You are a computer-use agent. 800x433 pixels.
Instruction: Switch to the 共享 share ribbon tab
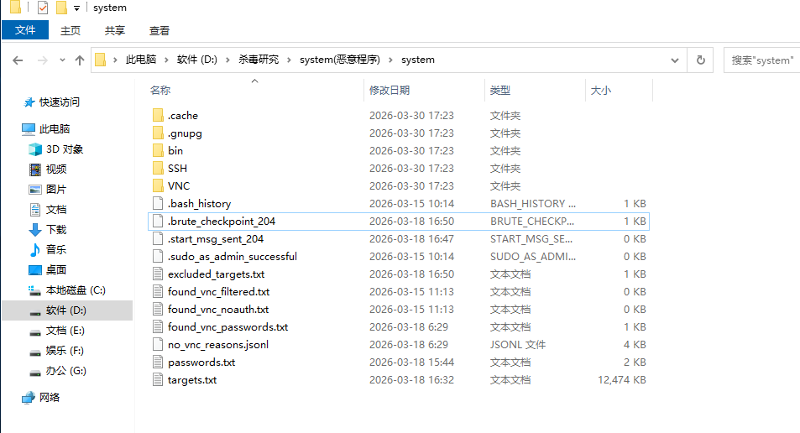tap(115, 30)
